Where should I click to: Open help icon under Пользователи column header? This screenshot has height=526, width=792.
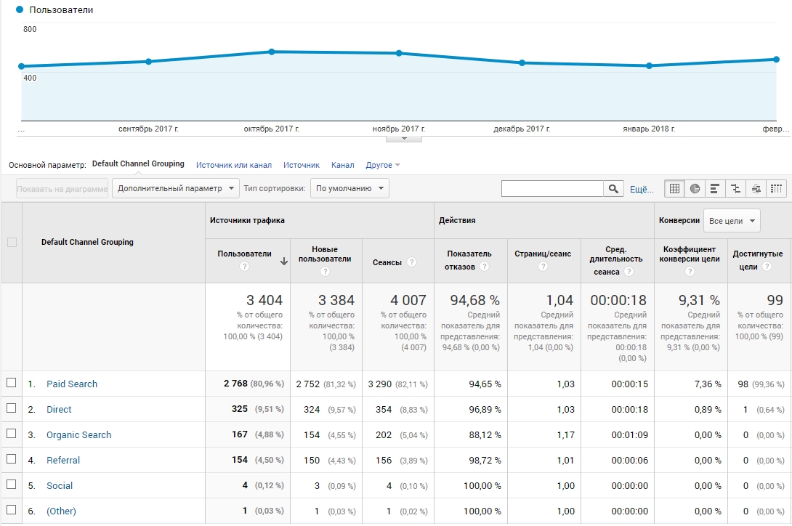coord(244,267)
